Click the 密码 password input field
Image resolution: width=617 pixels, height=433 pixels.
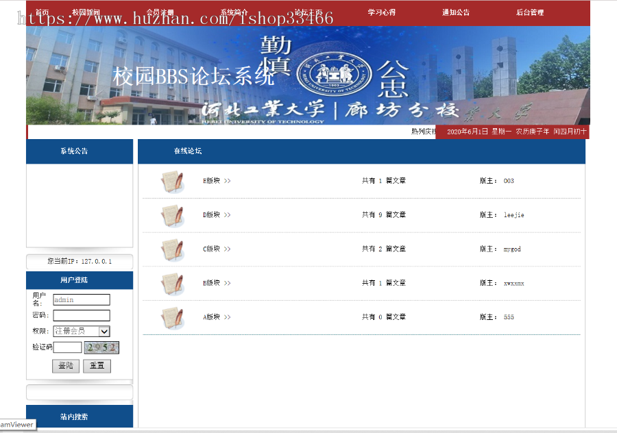pyautogui.click(x=81, y=315)
